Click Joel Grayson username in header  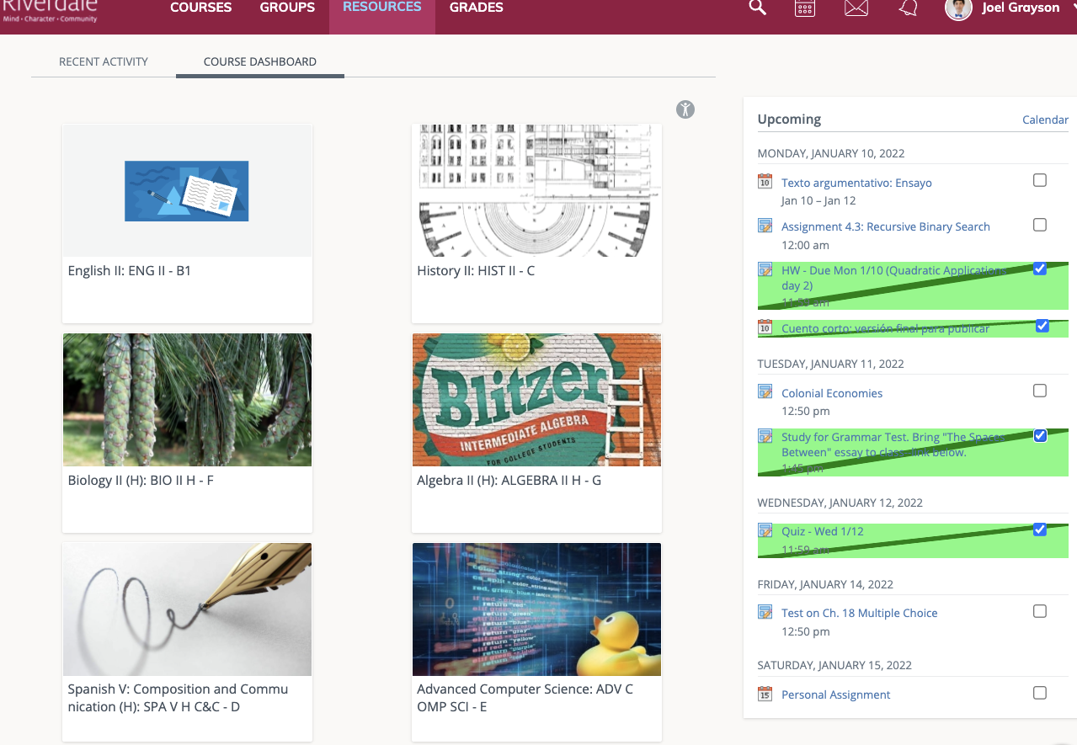tap(1021, 8)
